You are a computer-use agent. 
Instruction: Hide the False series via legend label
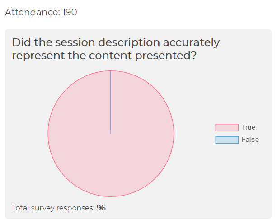(x=250, y=140)
